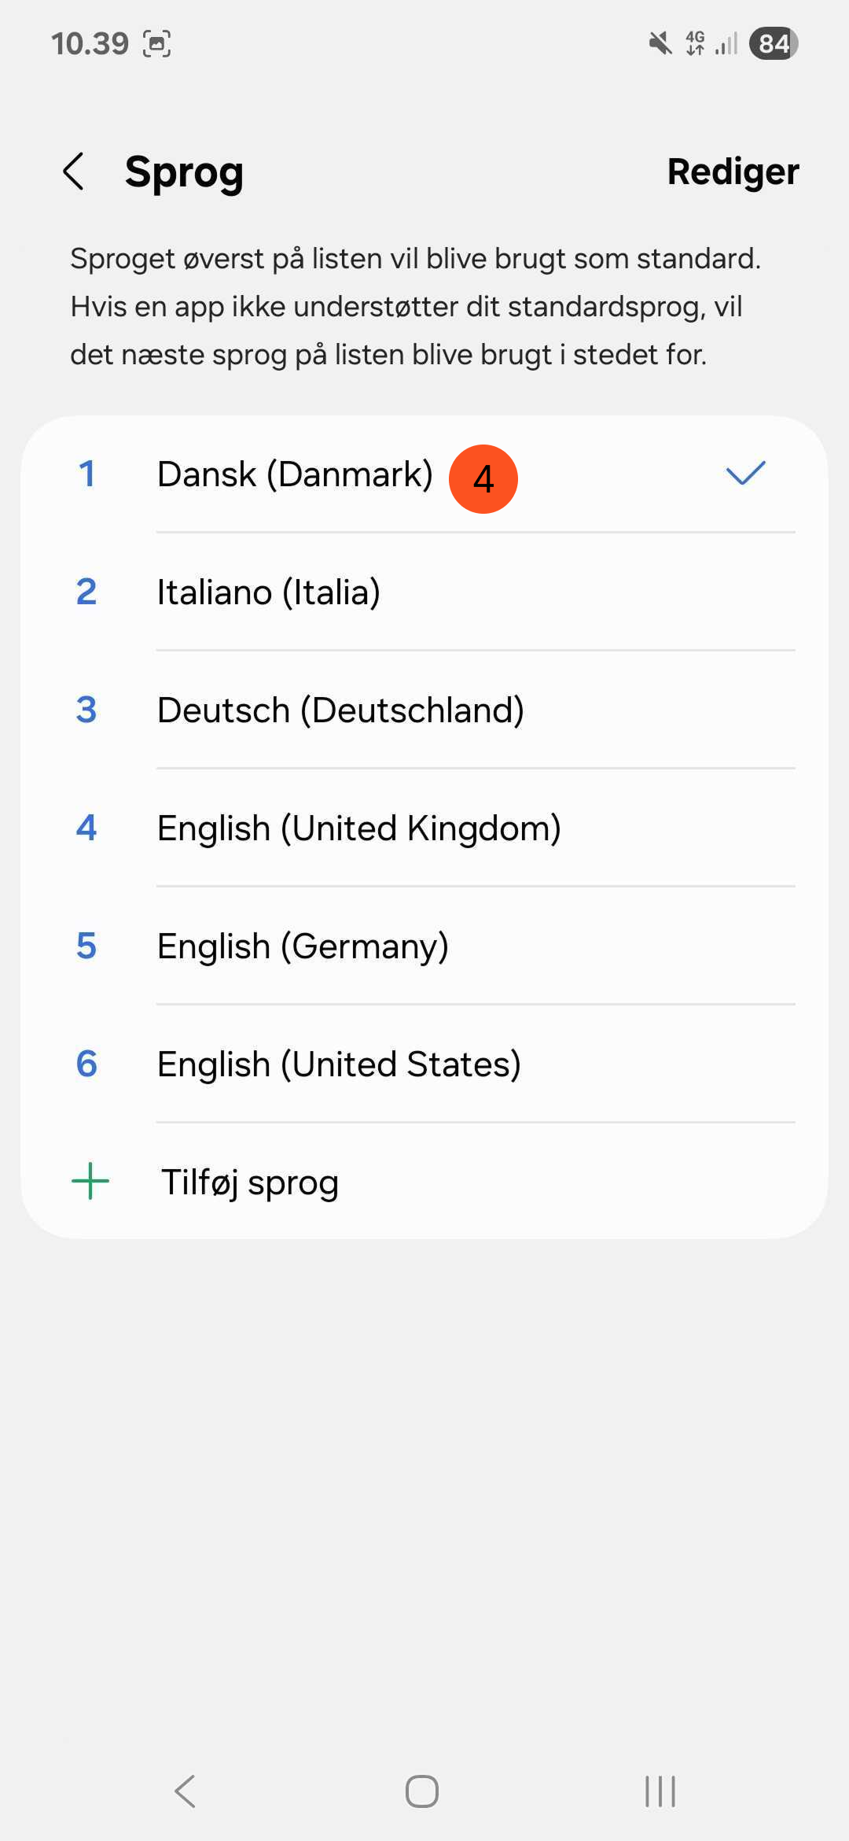Tap the orange badge showing 4
Image resolution: width=849 pixels, height=1841 pixels.
click(x=483, y=478)
